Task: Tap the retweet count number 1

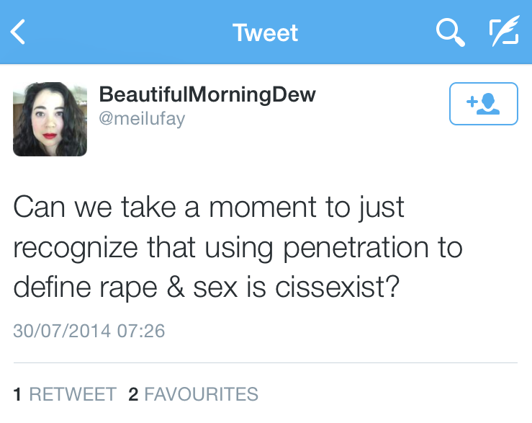Action: 17,394
